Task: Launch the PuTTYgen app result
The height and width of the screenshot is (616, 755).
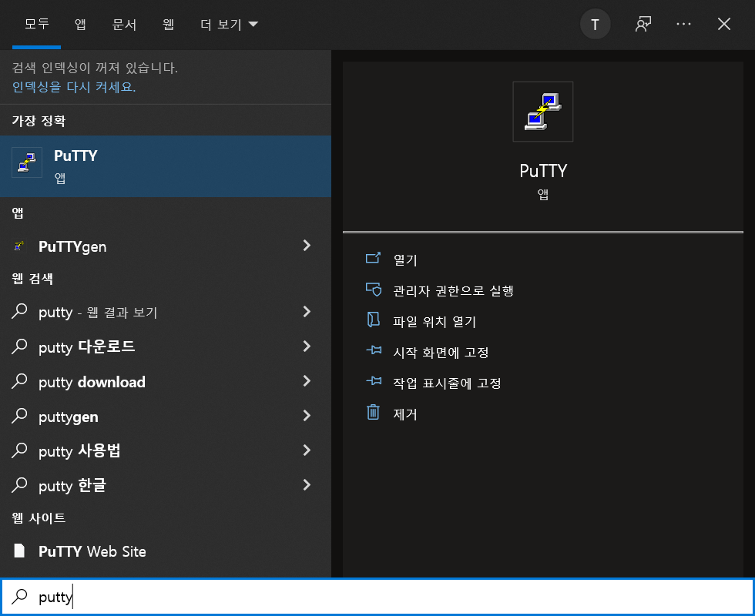Action: click(165, 246)
